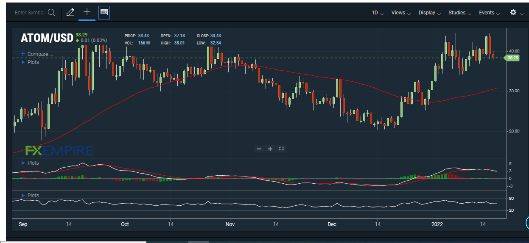Click the Enter Symbol field

[30, 13]
